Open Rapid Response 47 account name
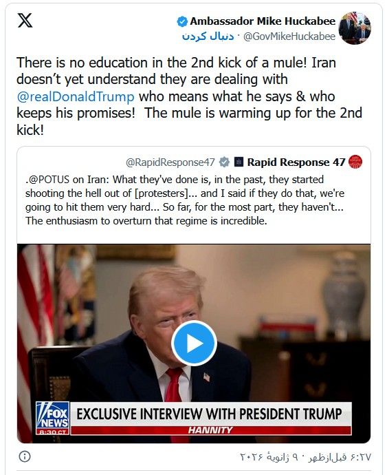 tap(296, 162)
